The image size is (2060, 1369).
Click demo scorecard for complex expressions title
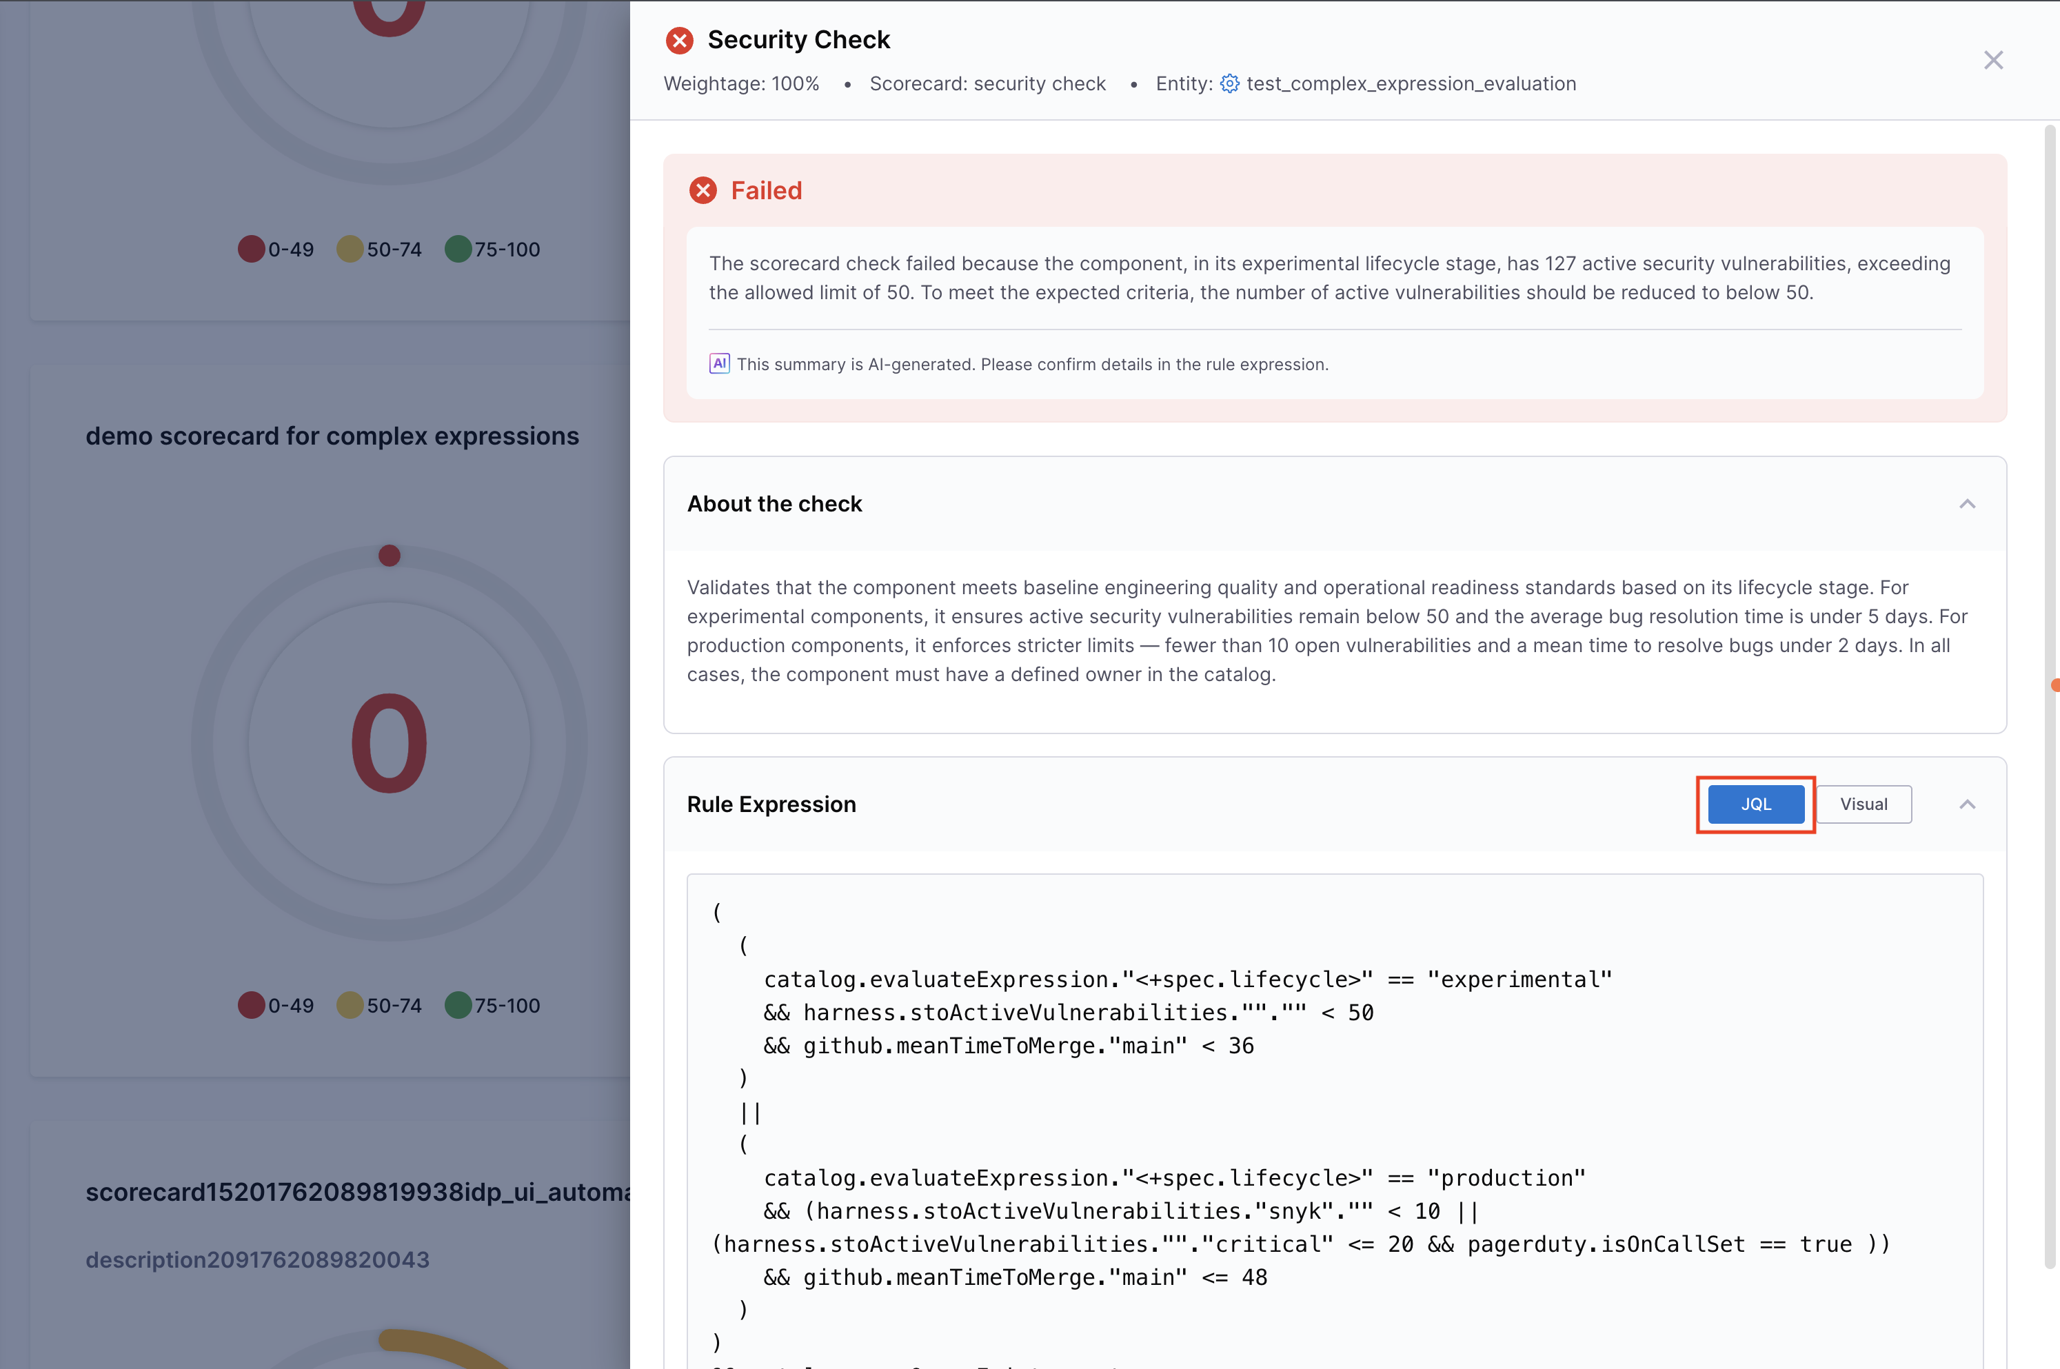(x=332, y=436)
